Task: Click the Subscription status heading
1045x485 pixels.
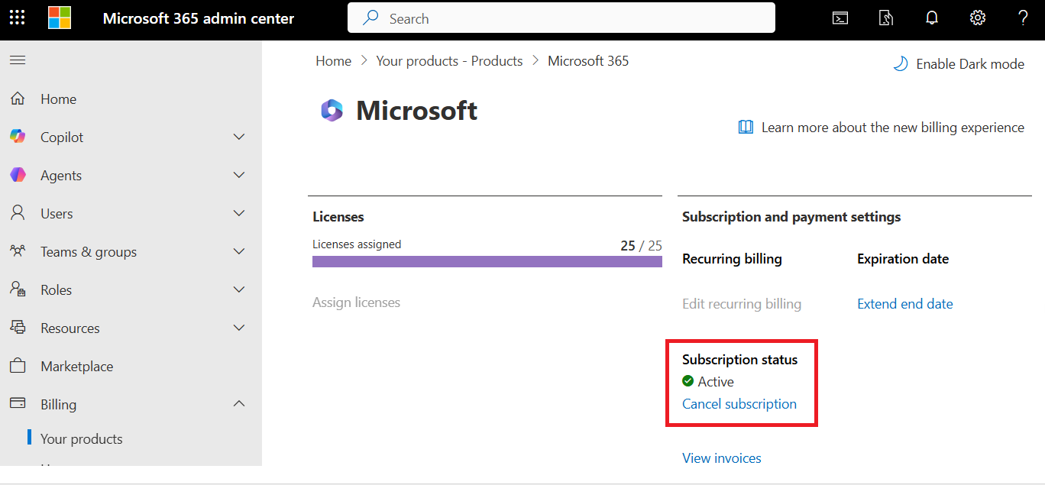Action: tap(739, 360)
